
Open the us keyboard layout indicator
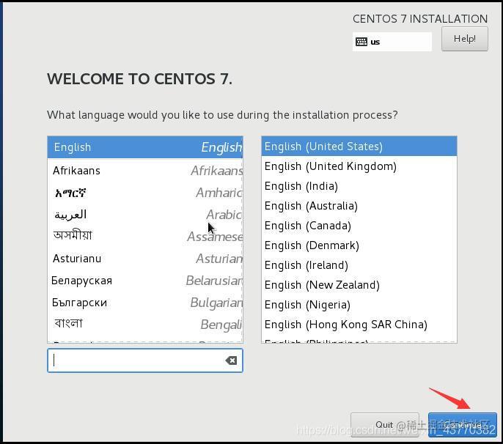(x=392, y=42)
